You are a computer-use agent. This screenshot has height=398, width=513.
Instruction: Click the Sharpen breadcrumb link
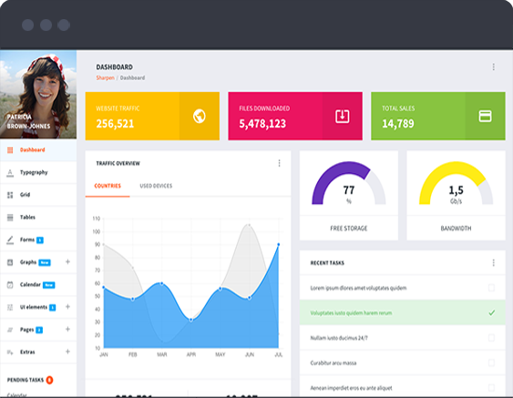coord(105,77)
